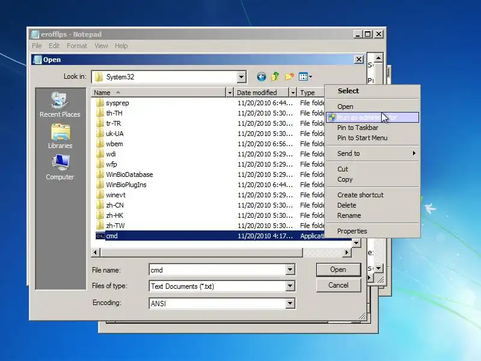Choose Cut from the context menu
Viewport: 481px width, 361px height.
tap(372, 169)
